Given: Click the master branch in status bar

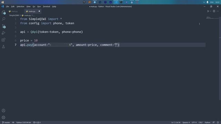Looking at the screenshot, I should [x=6, y=123].
